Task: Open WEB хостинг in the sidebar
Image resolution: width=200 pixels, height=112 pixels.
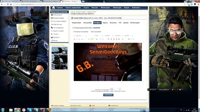Action: point(57,24)
